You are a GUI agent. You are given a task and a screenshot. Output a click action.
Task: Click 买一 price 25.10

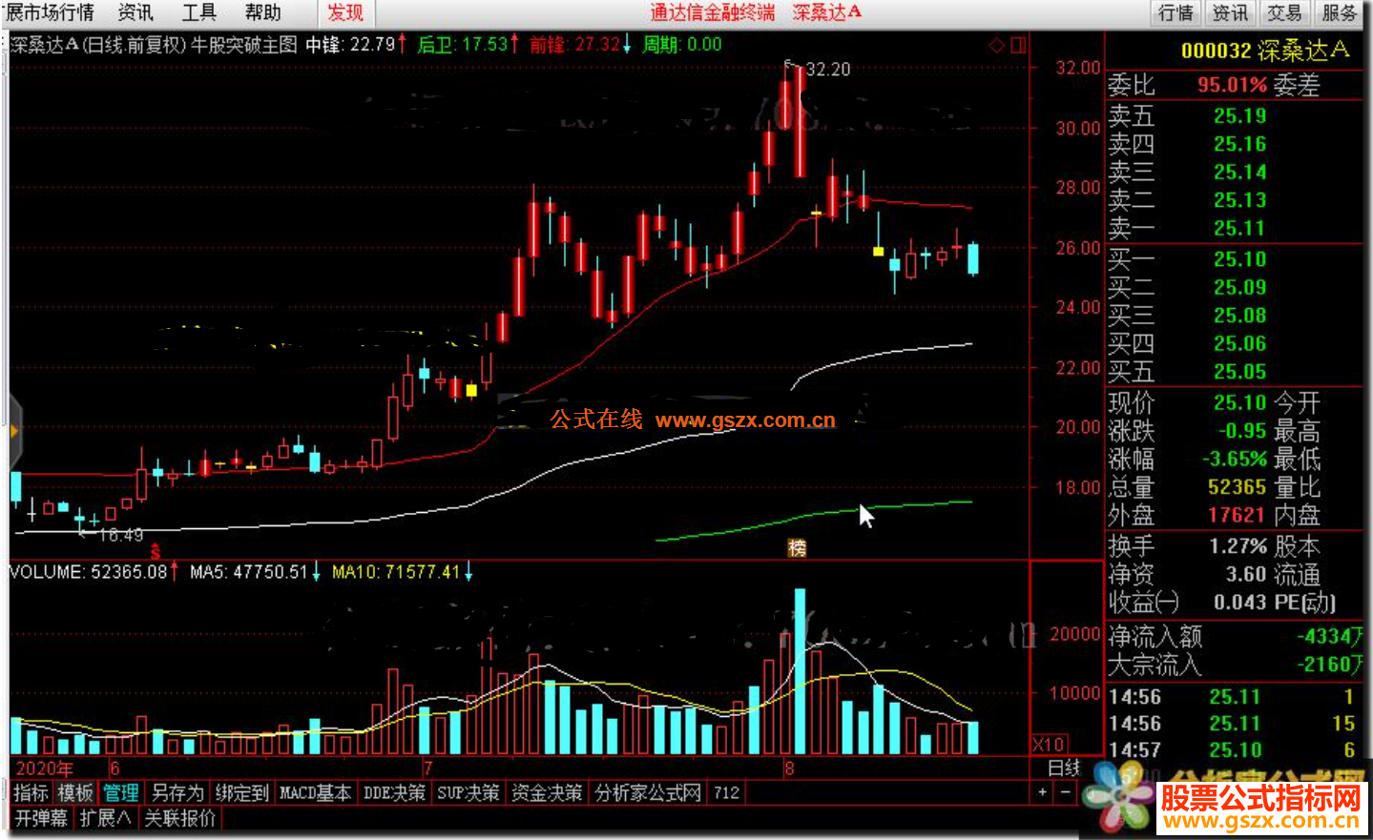[x=1239, y=259]
